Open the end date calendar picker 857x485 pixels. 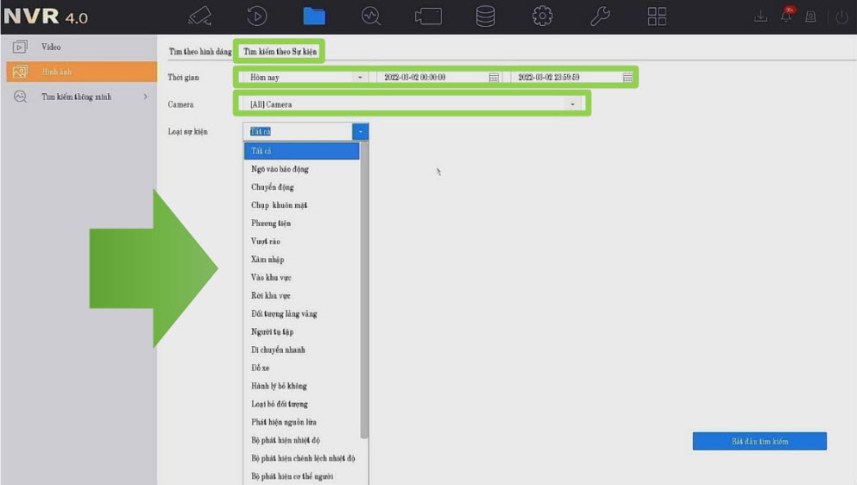pos(627,78)
